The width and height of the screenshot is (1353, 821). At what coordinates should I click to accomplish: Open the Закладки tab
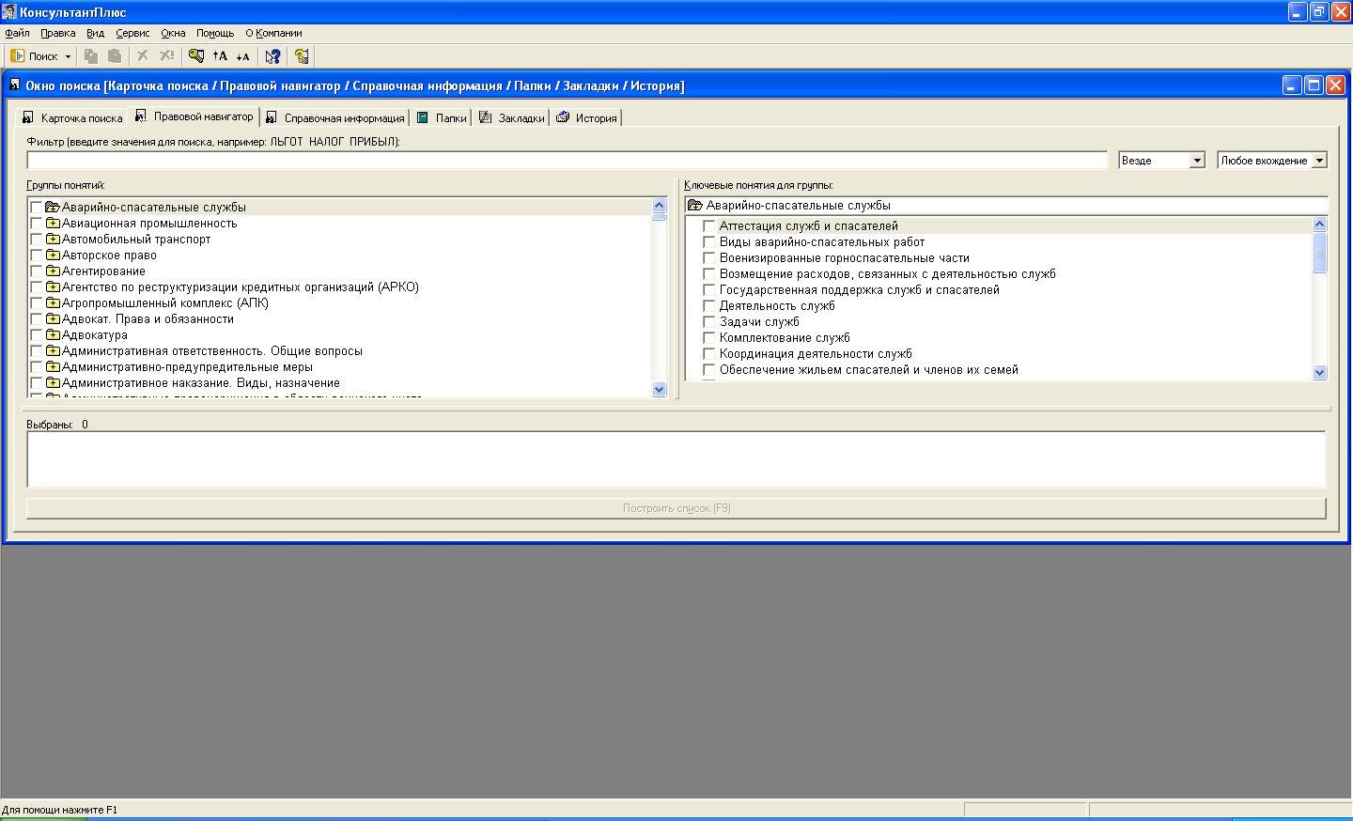512,117
